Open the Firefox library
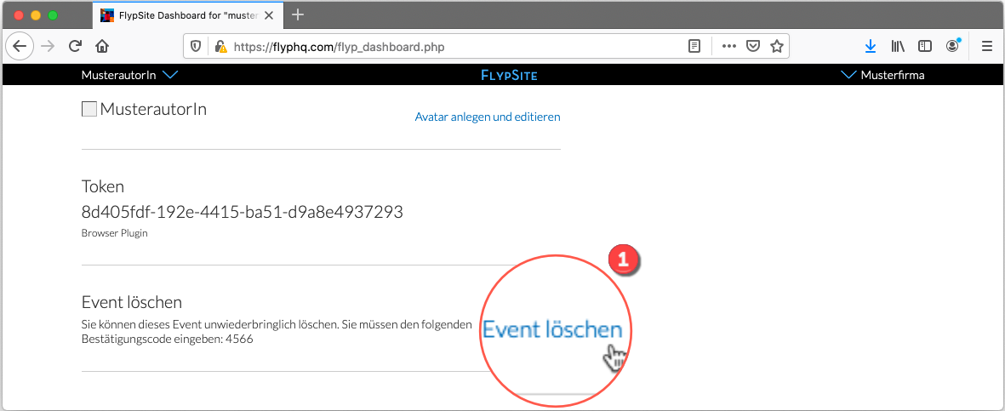Viewport: 1005px width, 411px height. [x=897, y=47]
